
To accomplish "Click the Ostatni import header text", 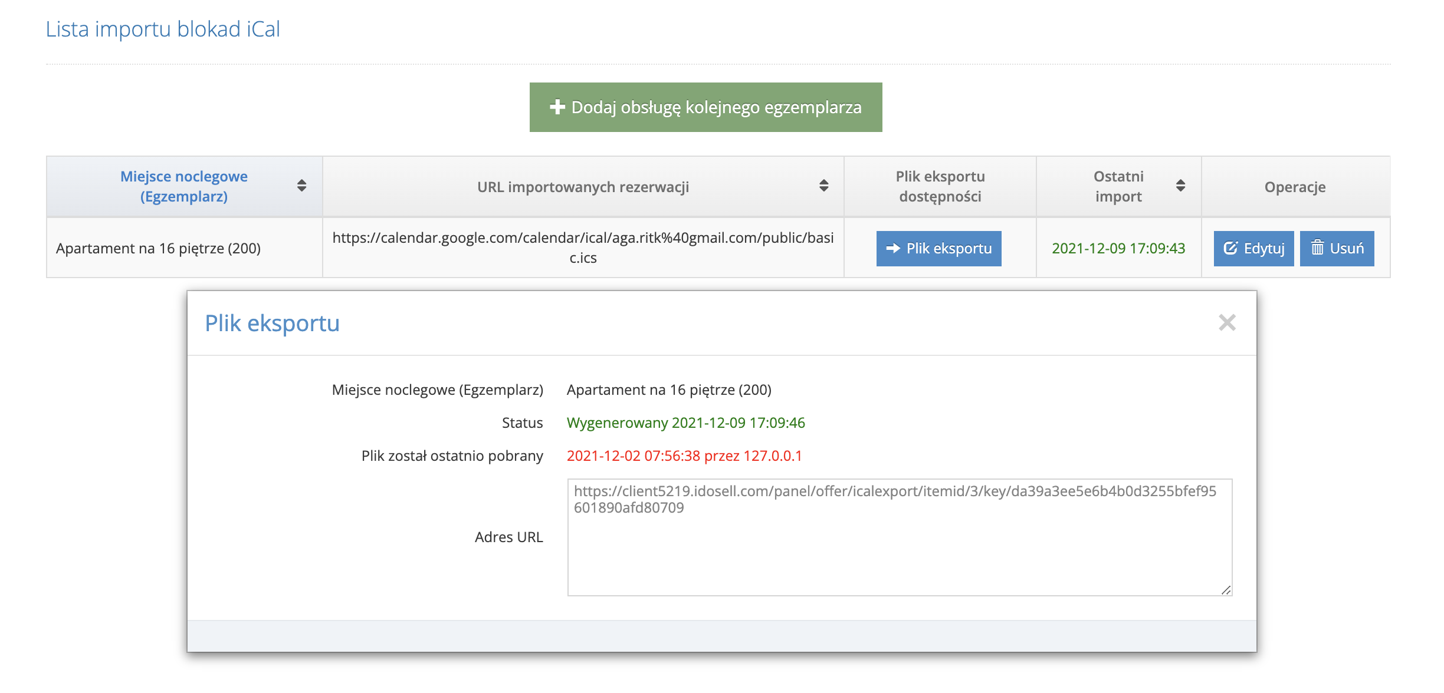I will coord(1118,186).
